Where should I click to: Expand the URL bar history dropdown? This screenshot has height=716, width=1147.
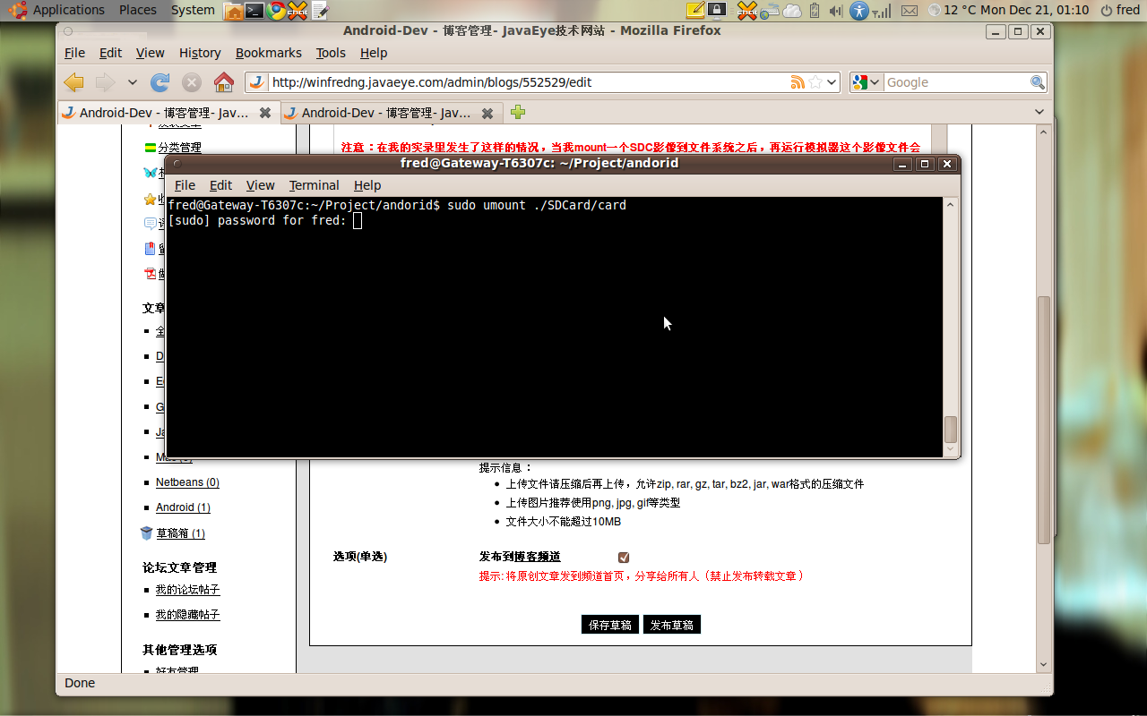click(832, 82)
